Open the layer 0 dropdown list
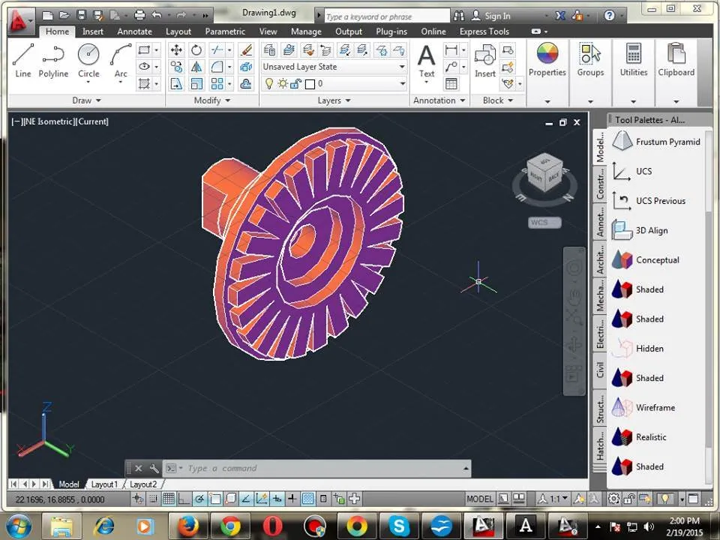 [402, 83]
